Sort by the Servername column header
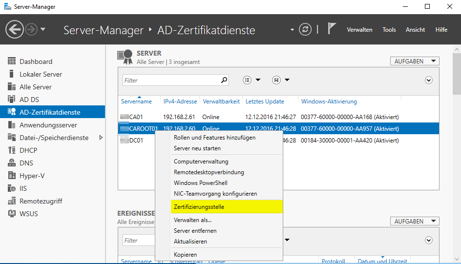This screenshot has height=264, width=461. click(136, 102)
